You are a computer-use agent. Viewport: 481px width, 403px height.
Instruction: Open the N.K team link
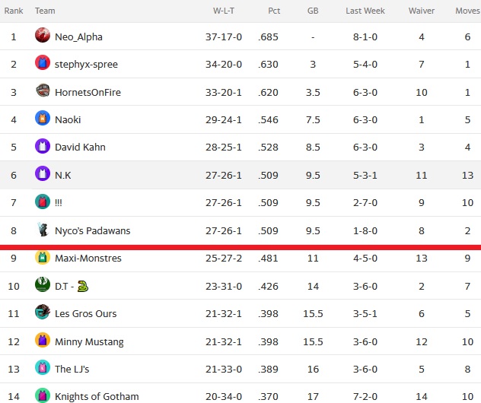63,176
